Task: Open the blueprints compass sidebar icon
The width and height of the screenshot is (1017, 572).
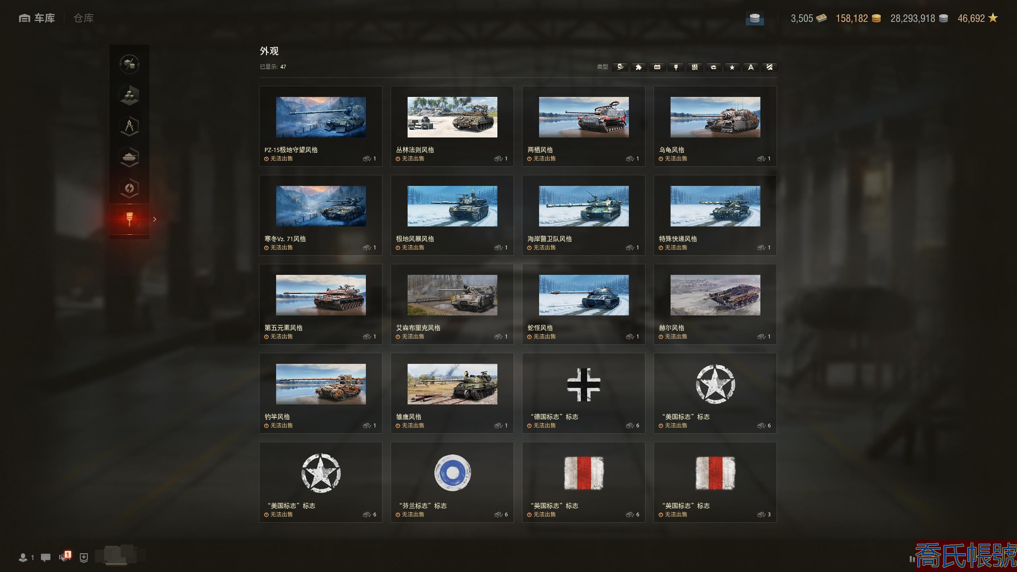Action: point(129,126)
